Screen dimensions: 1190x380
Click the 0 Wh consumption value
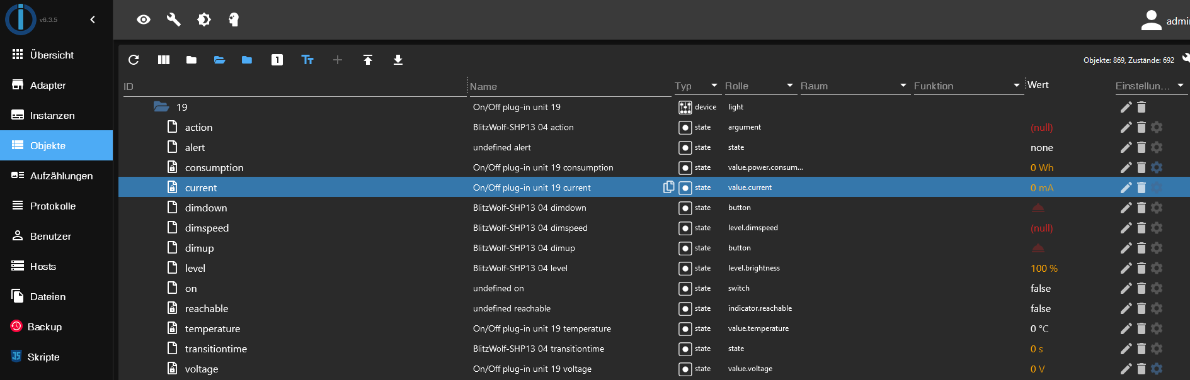click(x=1042, y=167)
